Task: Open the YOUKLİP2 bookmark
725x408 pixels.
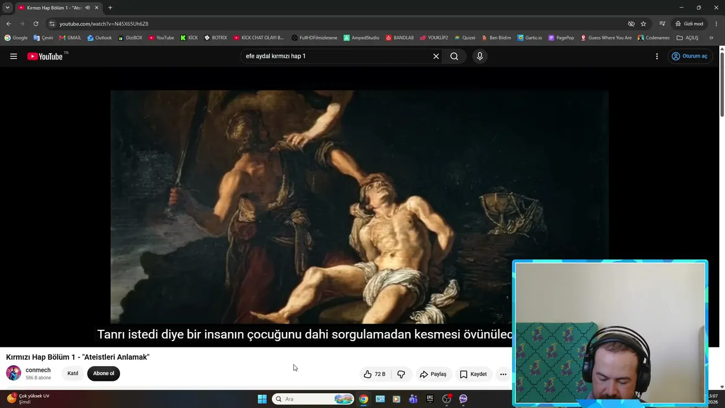Action: click(434, 38)
